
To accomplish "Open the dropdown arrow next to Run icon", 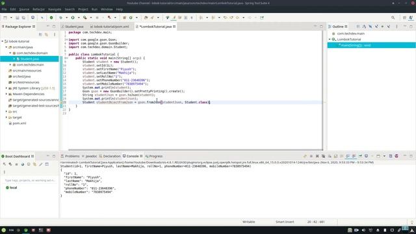I will pos(79,18).
